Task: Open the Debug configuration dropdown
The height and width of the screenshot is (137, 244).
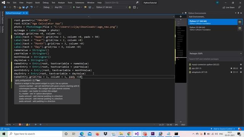Action: pyautogui.click(x=48, y=7)
